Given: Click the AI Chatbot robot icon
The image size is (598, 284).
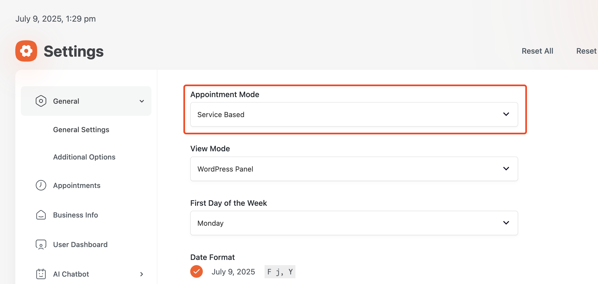Looking at the screenshot, I should pos(41,274).
